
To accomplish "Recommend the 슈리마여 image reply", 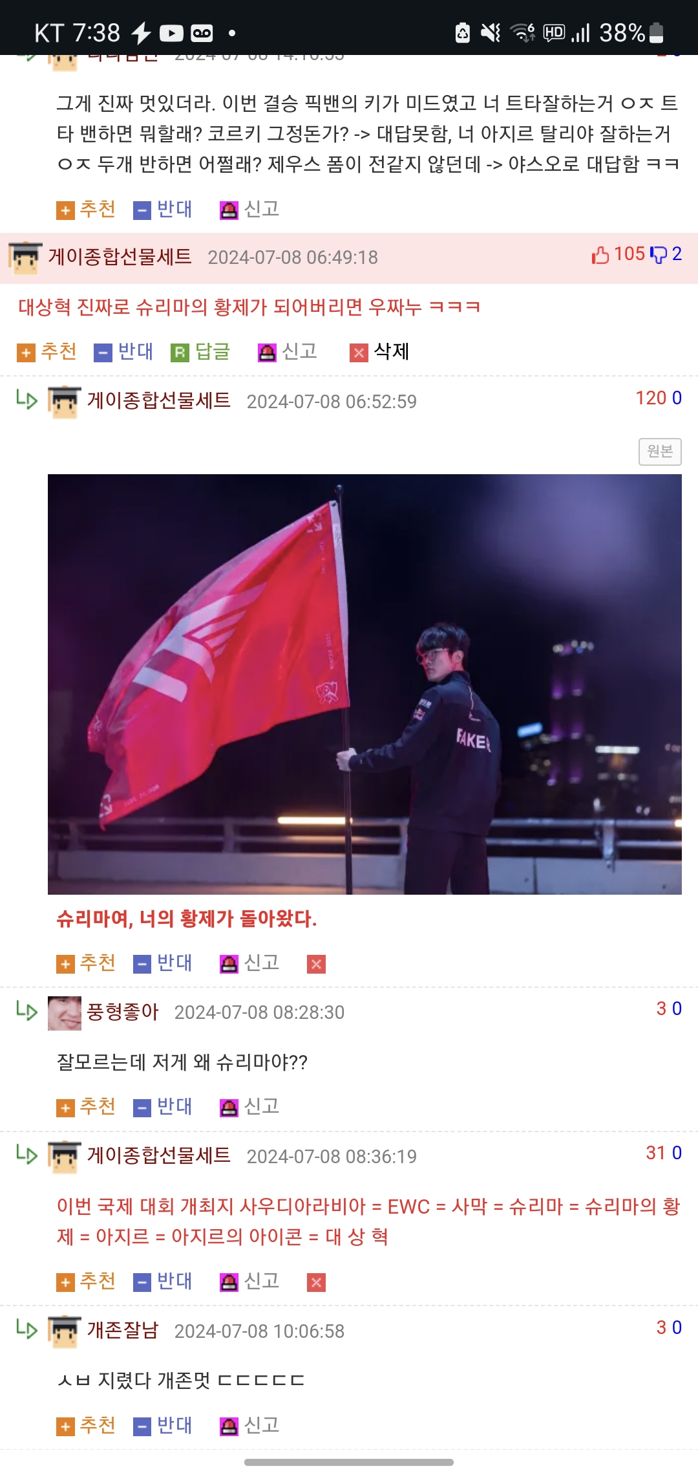I will (x=86, y=963).
